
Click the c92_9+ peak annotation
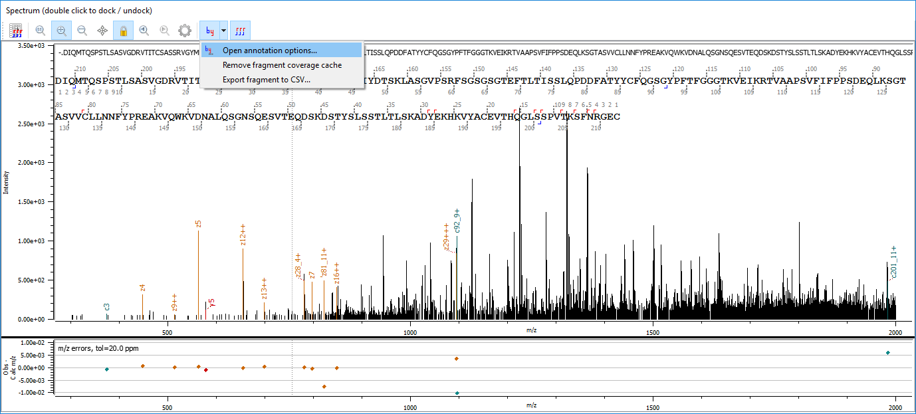(457, 221)
